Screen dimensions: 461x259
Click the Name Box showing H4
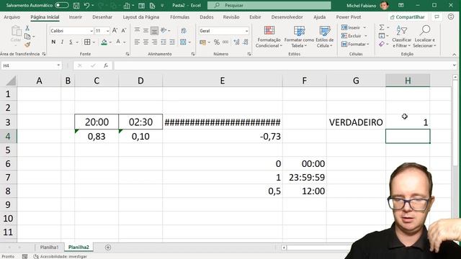(x=31, y=65)
